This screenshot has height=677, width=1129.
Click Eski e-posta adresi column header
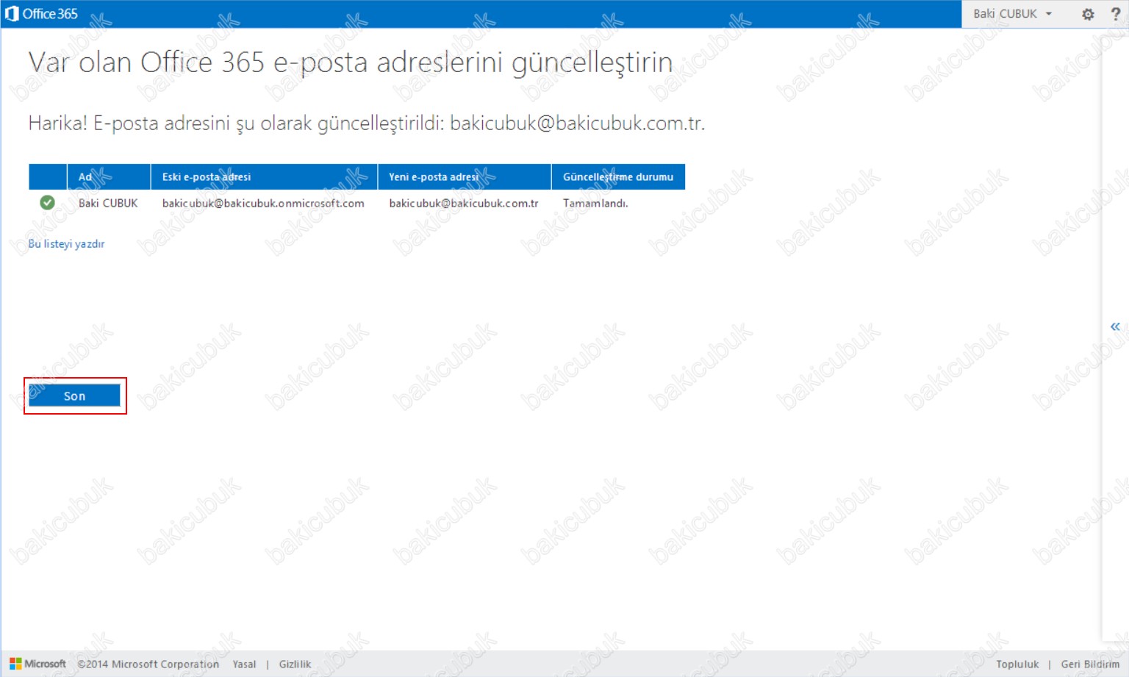264,176
